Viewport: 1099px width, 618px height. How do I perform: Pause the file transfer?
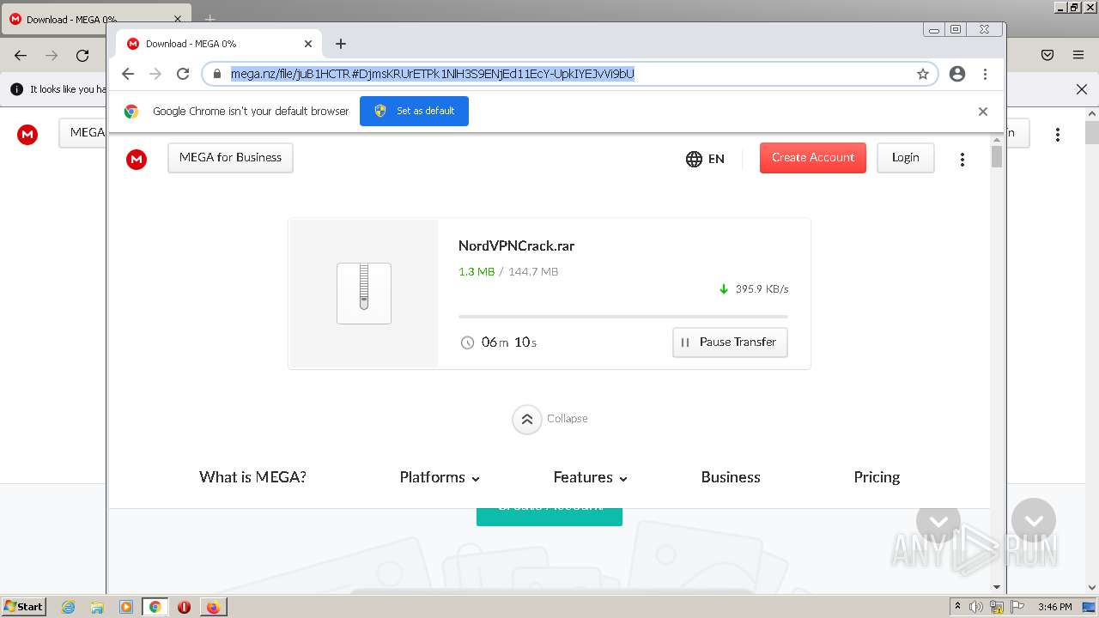pos(730,342)
